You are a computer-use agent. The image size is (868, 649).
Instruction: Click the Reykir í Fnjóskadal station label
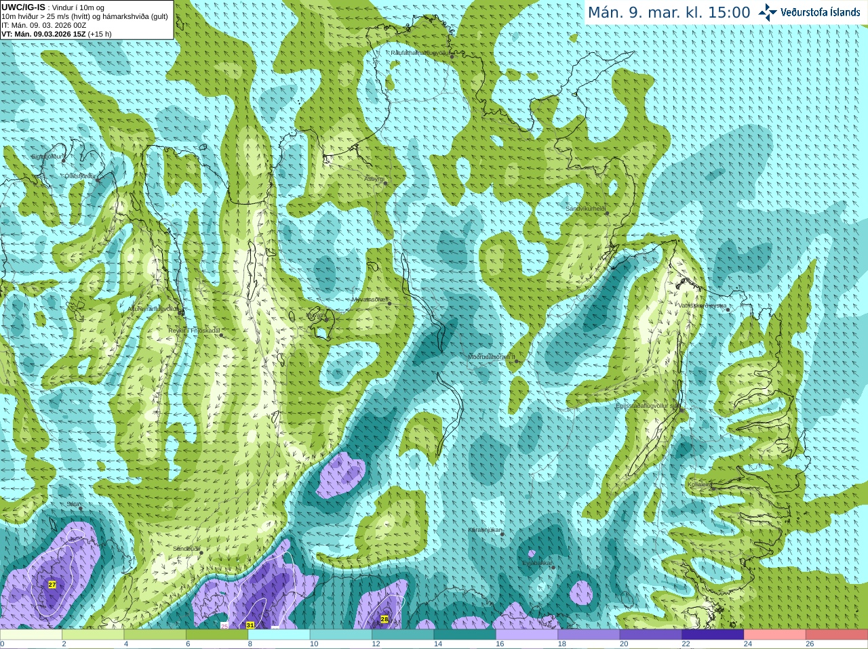tap(194, 331)
